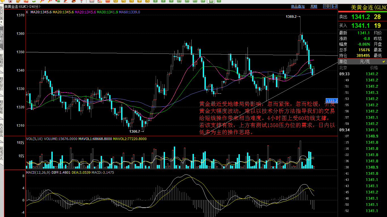Expand the 我的页面 sidebar arrow
387x217 pixels.
click(1, 22)
